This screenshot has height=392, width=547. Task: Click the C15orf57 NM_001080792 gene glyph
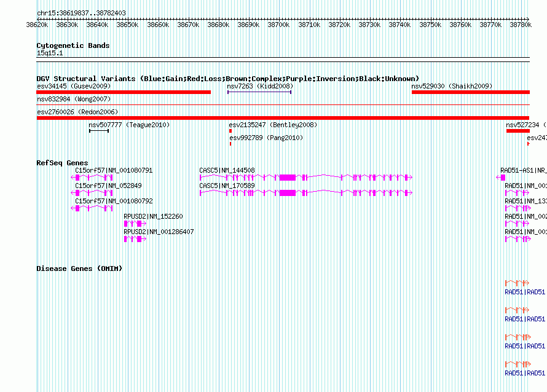(x=92, y=208)
